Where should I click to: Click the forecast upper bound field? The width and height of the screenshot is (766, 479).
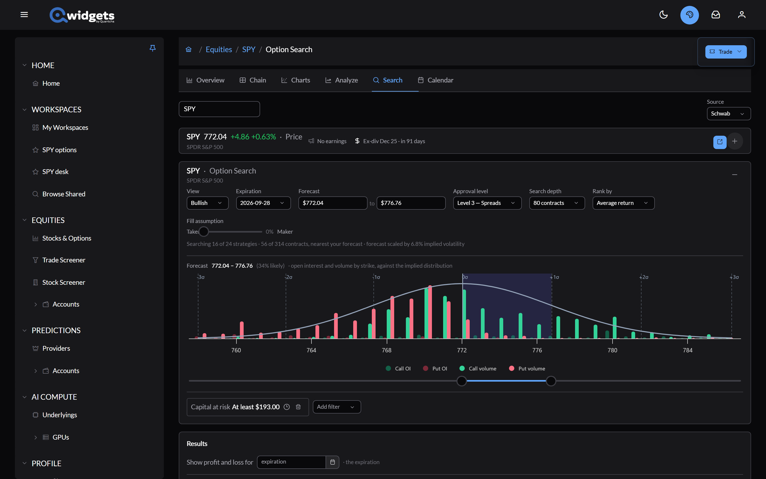(x=411, y=203)
